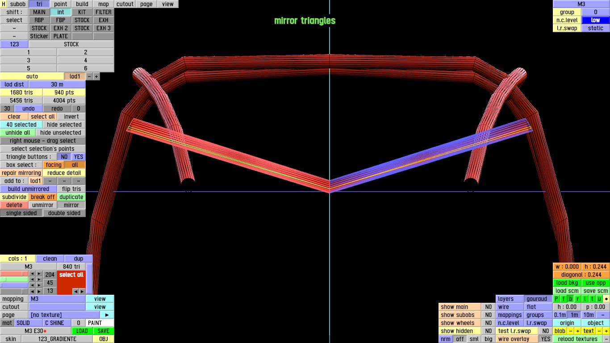Switch to the subob mode tab
This screenshot has width=610, height=343.
tap(18, 4)
